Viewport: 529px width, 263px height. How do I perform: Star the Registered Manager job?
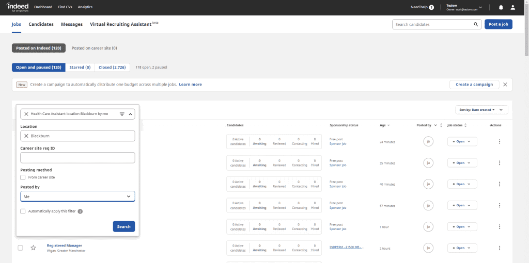click(34, 248)
